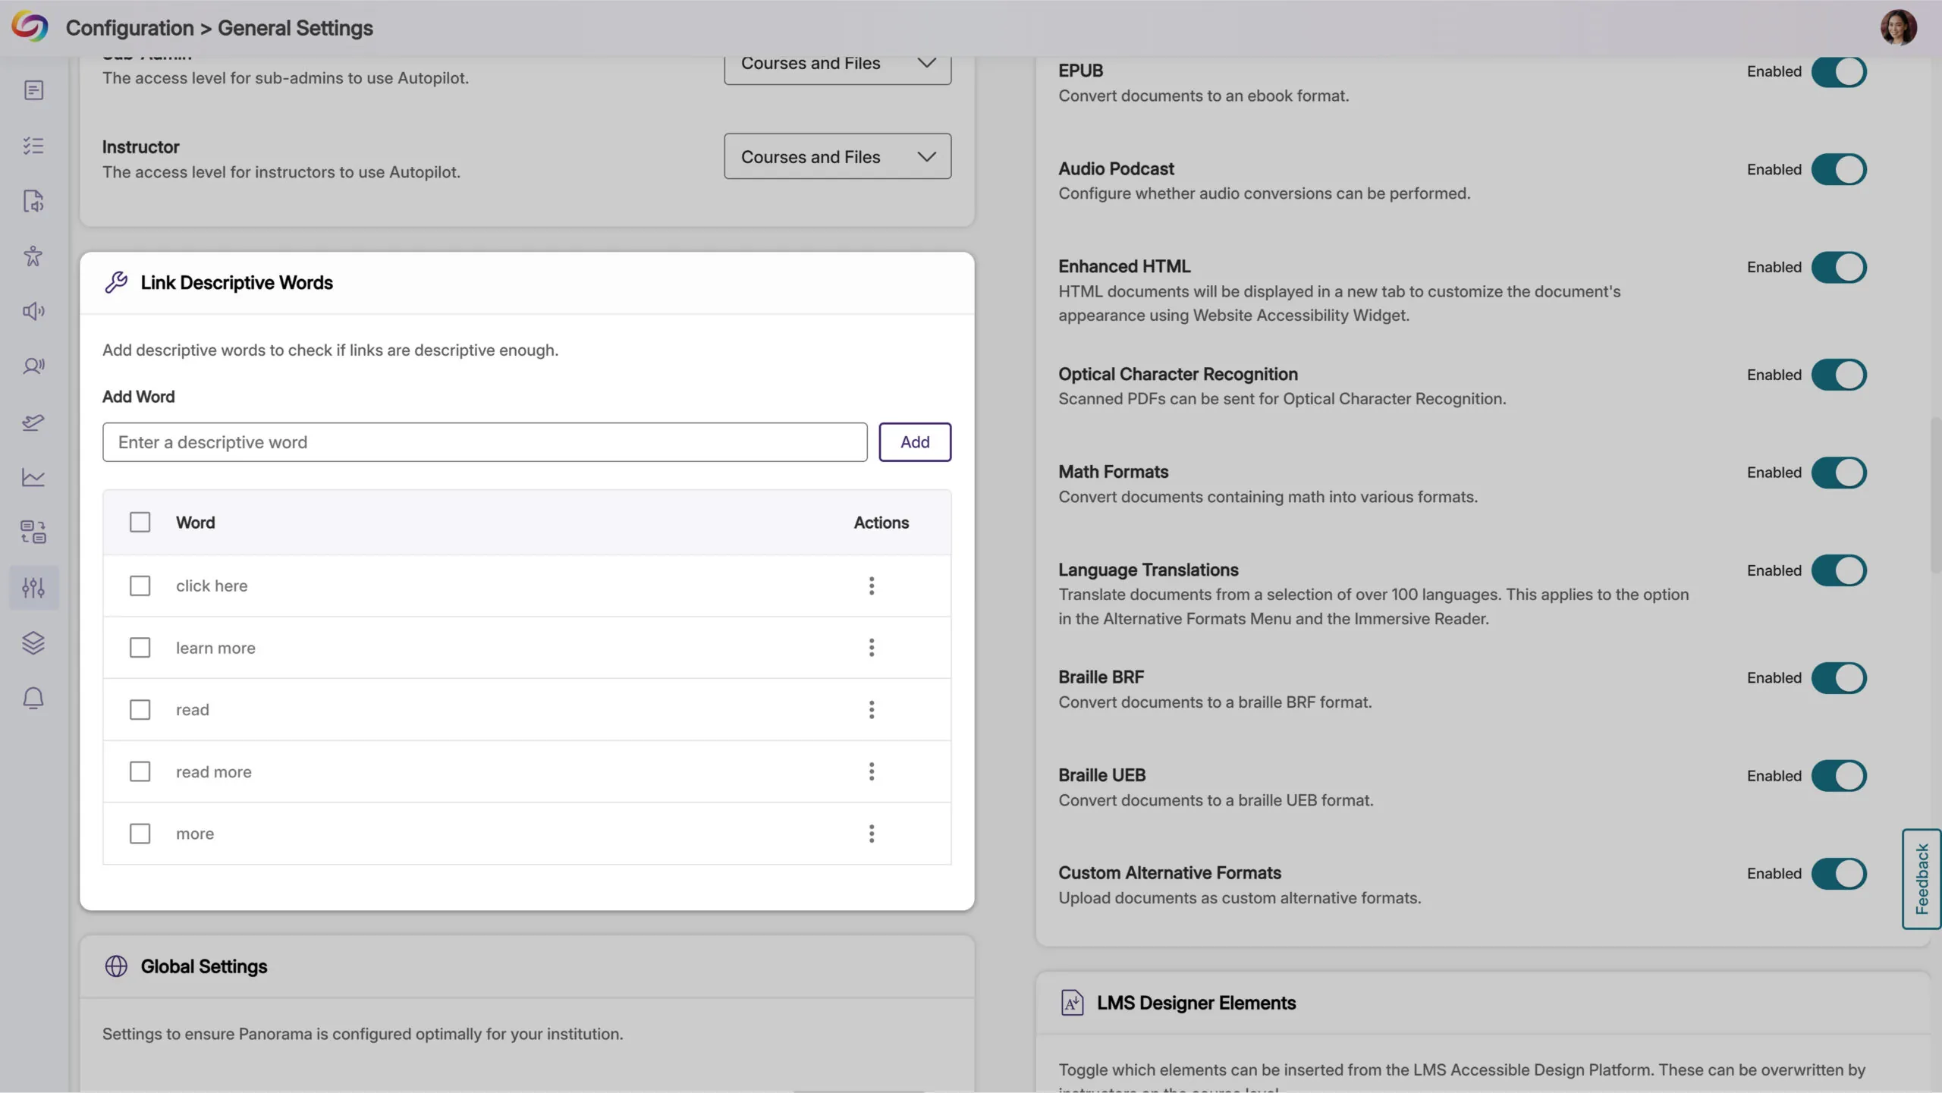Check the 'learn more' word checkbox
The image size is (1942, 1093).
[140, 648]
